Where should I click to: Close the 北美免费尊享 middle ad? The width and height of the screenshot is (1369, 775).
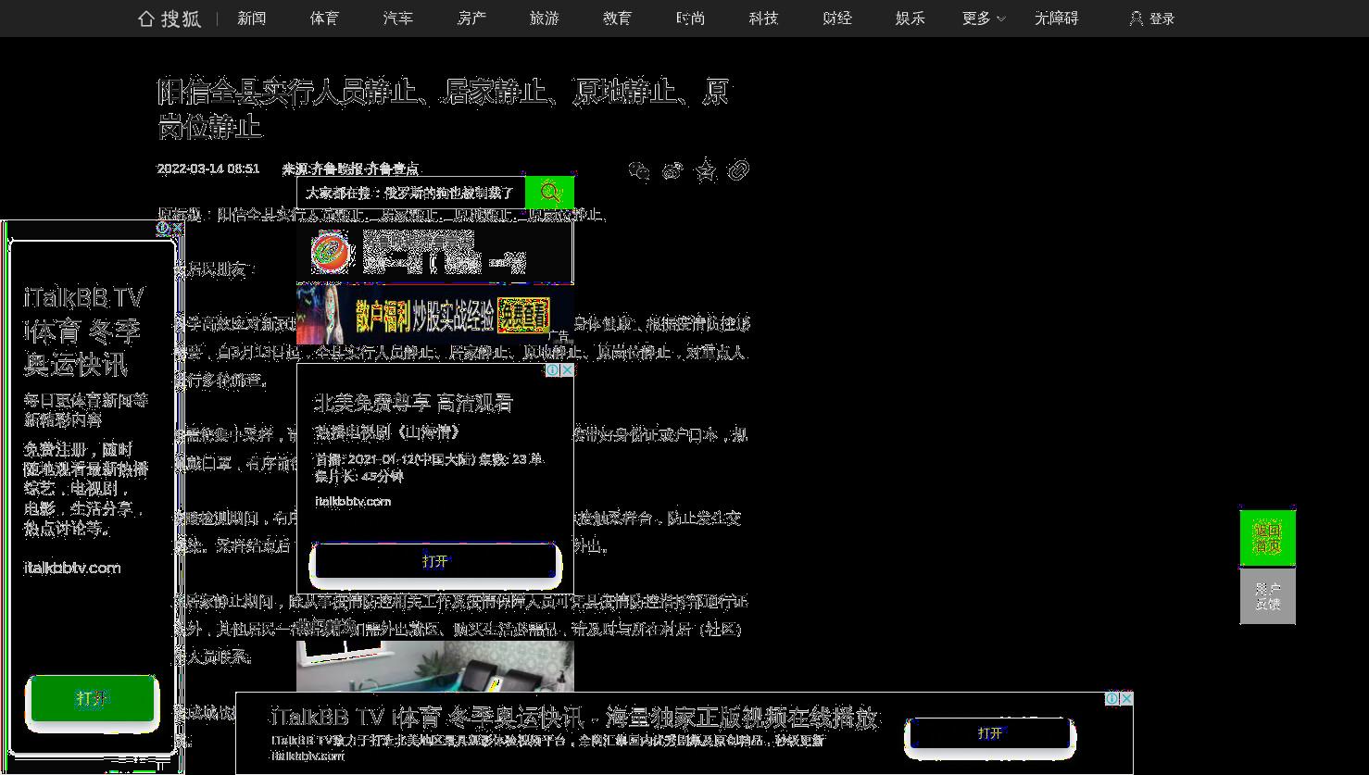(x=567, y=370)
